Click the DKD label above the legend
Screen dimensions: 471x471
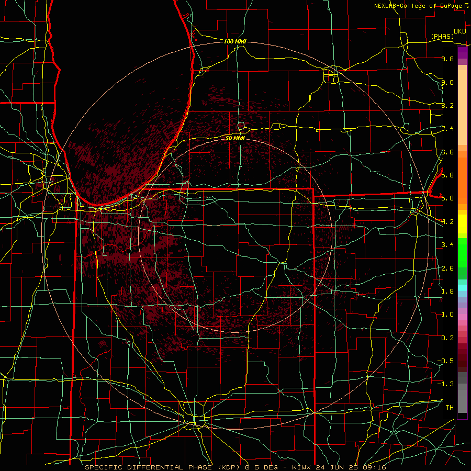459,31
